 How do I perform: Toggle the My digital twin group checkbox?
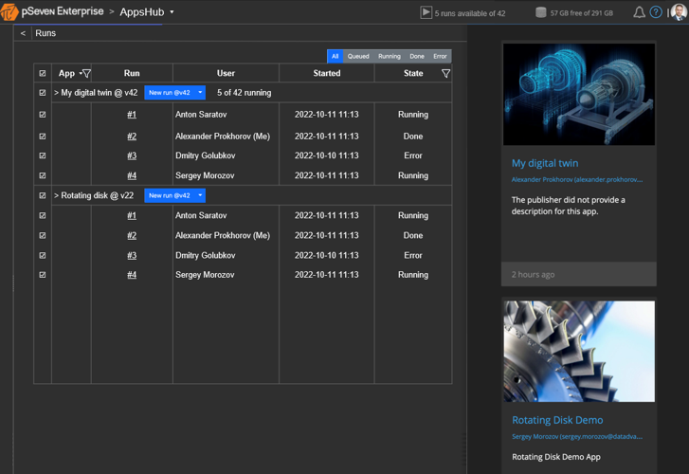tap(43, 93)
